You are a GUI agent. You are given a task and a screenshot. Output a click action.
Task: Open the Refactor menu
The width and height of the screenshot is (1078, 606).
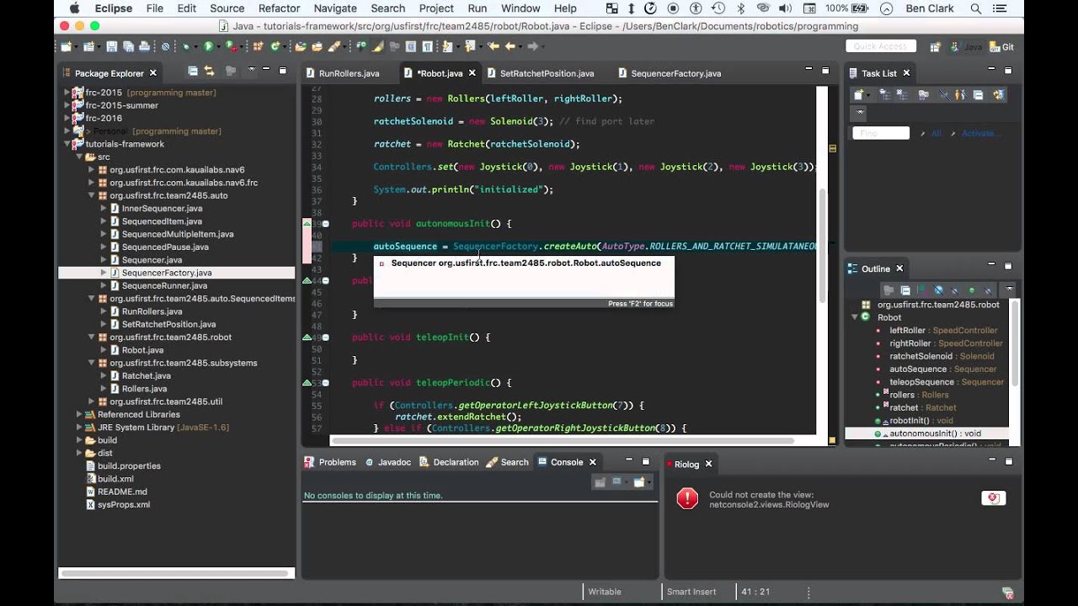click(279, 8)
